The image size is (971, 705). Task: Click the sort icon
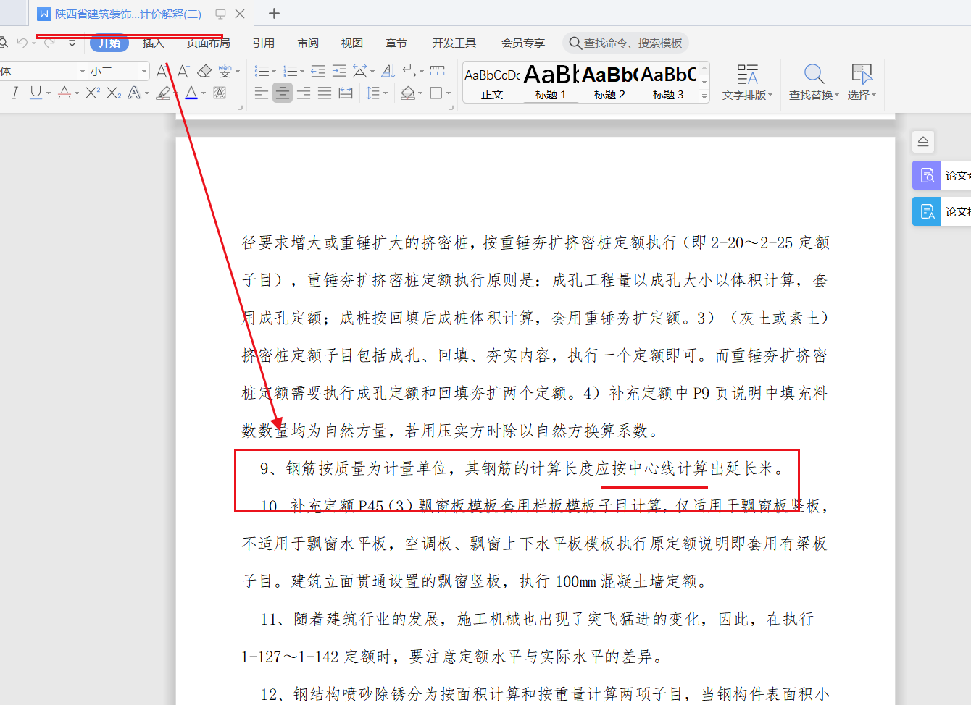click(388, 71)
